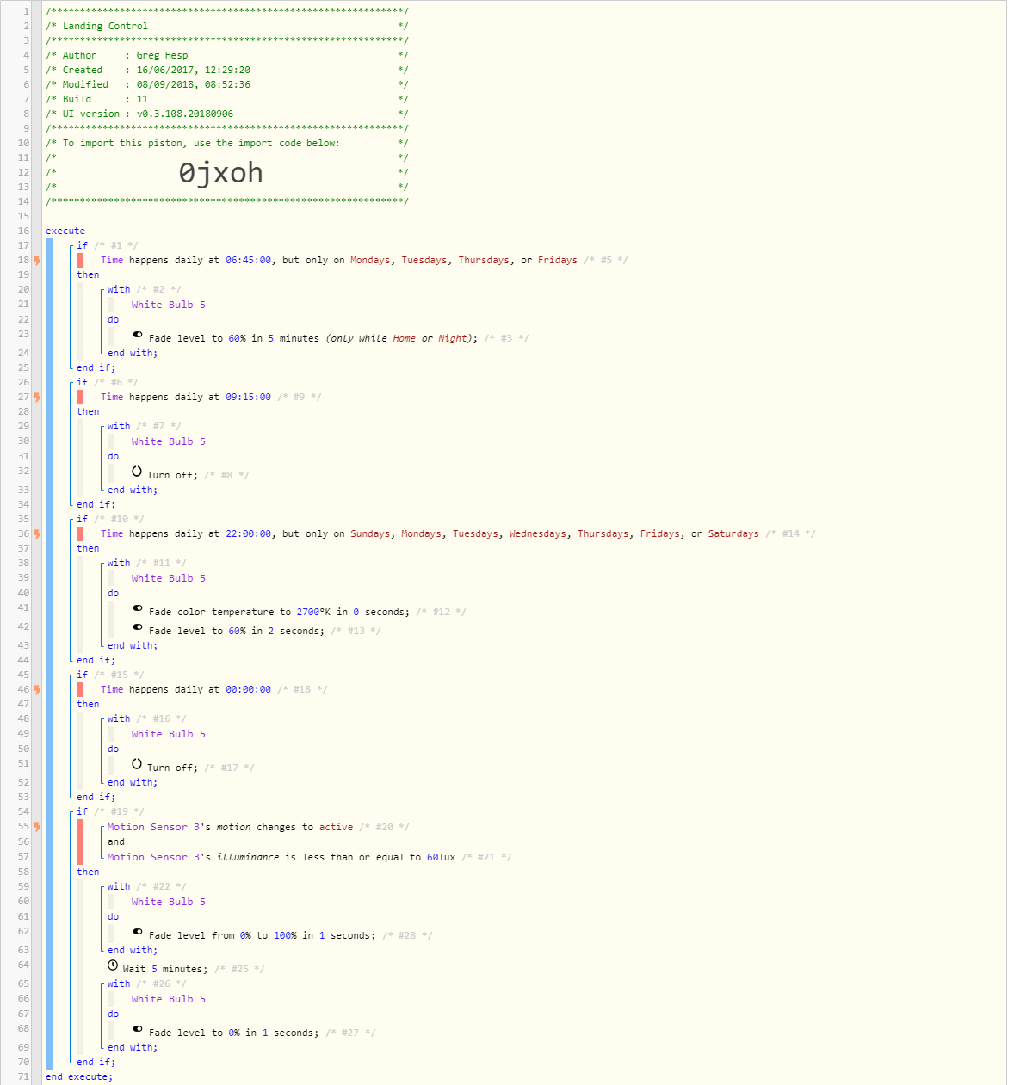Click 'White Bulb 5' on line 21
The image size is (1014, 1085).
click(x=169, y=305)
